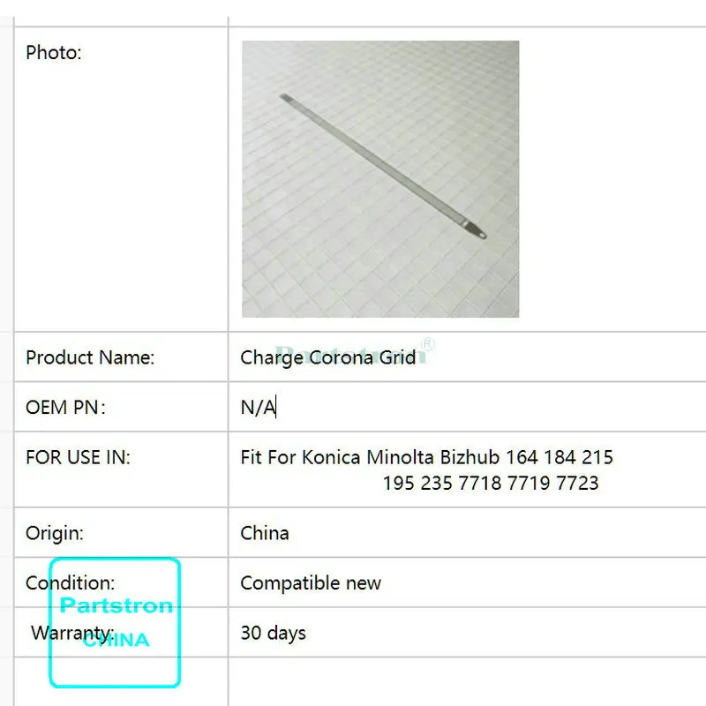Click the Charge Corona Grid product photo

click(380, 179)
